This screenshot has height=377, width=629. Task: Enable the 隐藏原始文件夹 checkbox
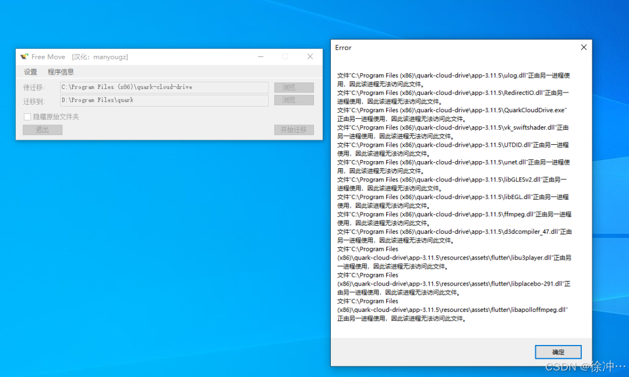27,117
